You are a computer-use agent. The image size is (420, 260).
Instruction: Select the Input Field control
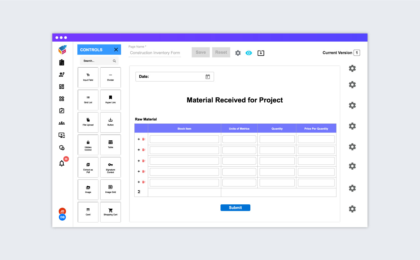pyautogui.click(x=88, y=77)
